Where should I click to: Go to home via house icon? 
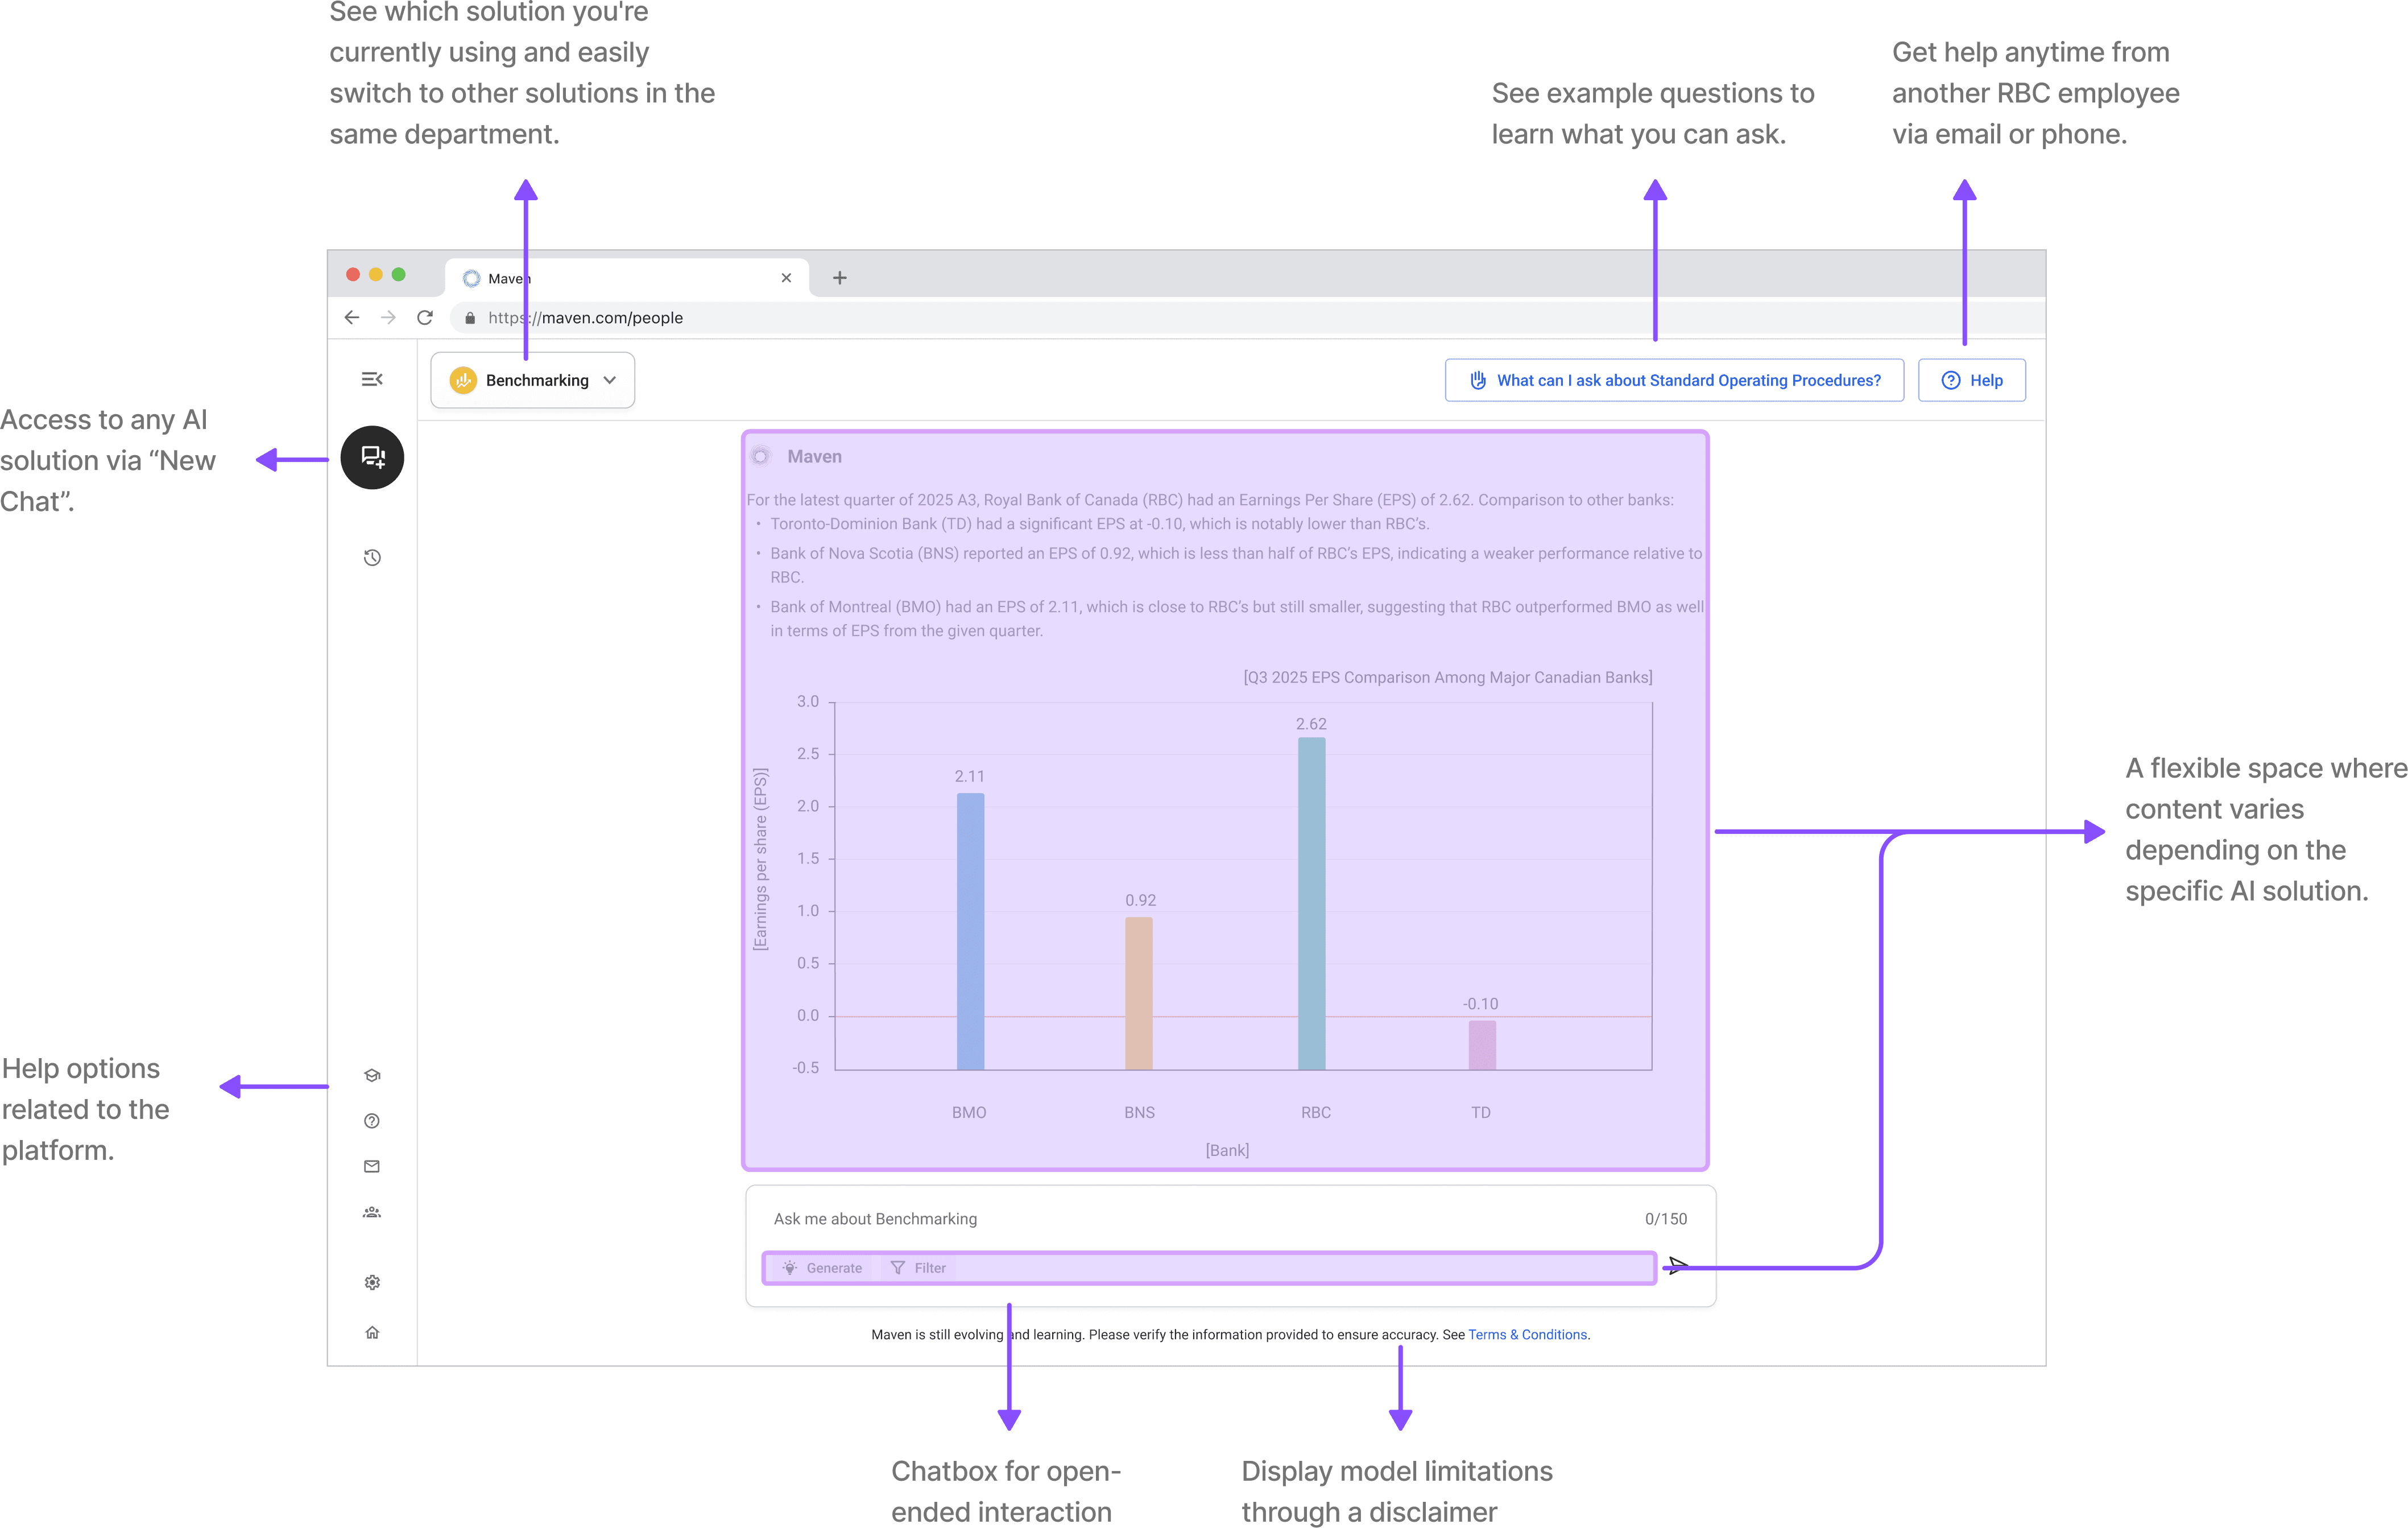(372, 1332)
